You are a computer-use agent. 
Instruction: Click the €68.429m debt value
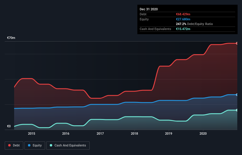tap(183, 14)
